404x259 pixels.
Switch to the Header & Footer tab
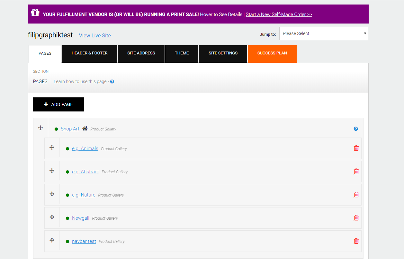click(x=89, y=53)
